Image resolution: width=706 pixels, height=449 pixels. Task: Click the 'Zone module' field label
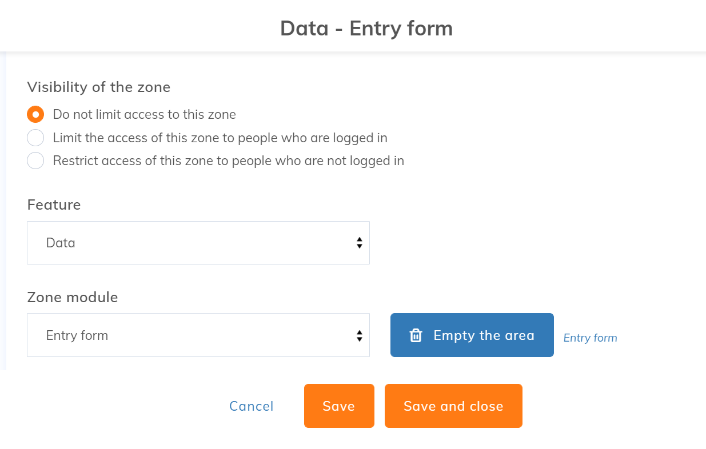(x=72, y=297)
